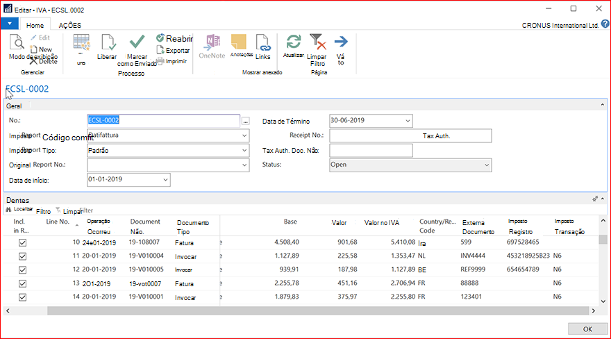Toggle include checkbox for line 13

coord(23,283)
